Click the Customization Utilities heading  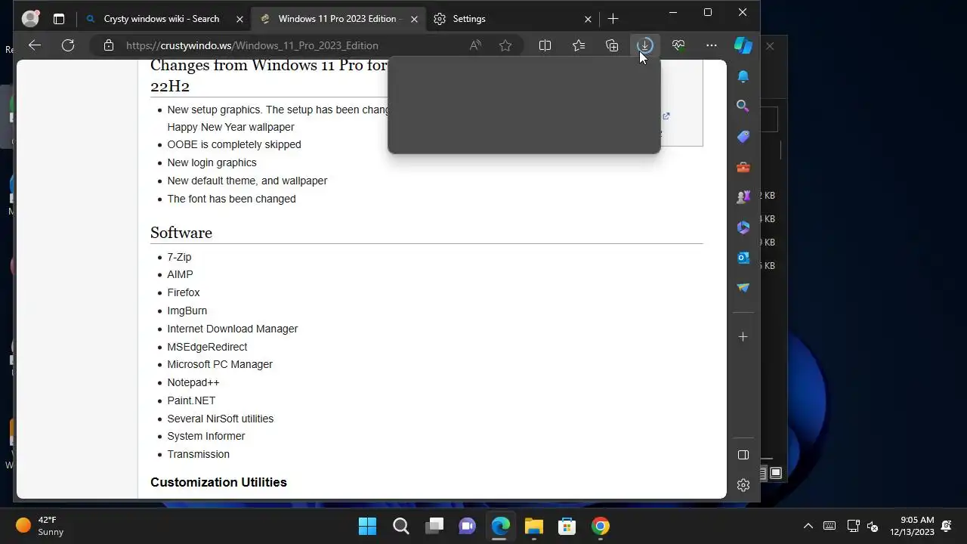[218, 482]
